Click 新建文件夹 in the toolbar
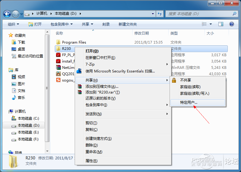 click(127, 24)
